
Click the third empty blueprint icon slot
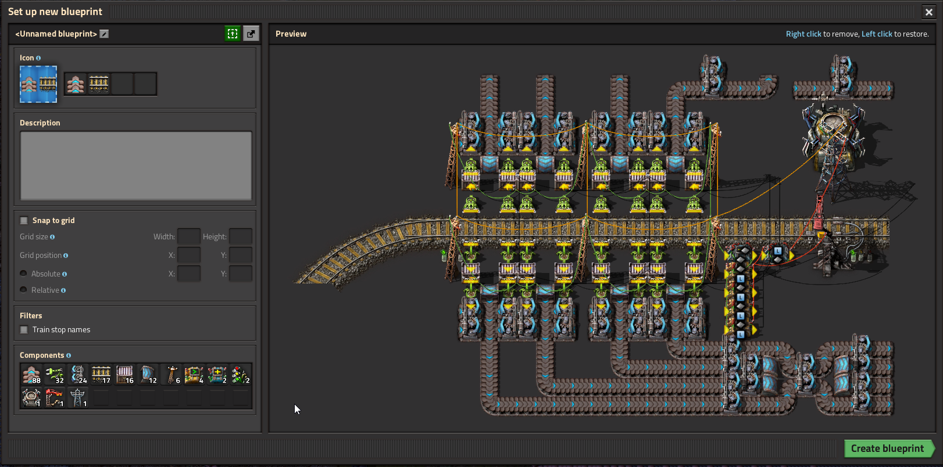tap(122, 84)
